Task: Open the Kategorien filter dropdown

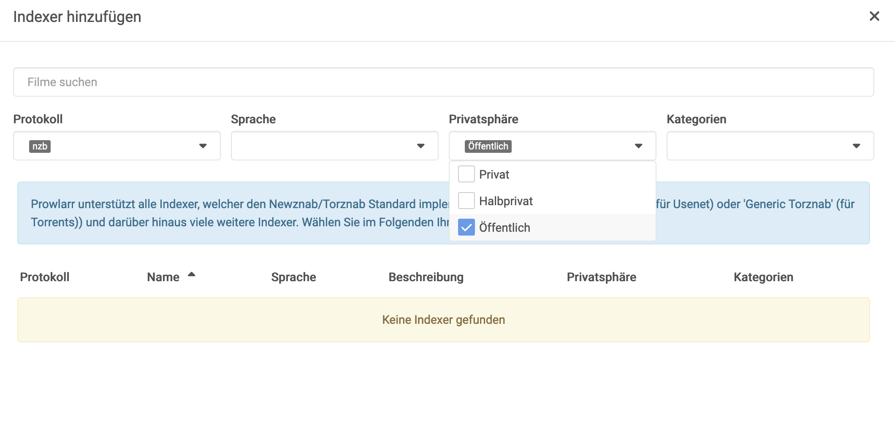Action: tap(856, 146)
